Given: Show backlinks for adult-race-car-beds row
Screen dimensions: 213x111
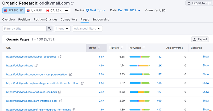Looking at the screenshot, I should click(206, 92).
